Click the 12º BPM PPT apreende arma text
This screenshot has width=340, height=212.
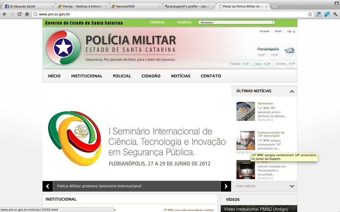point(272,112)
